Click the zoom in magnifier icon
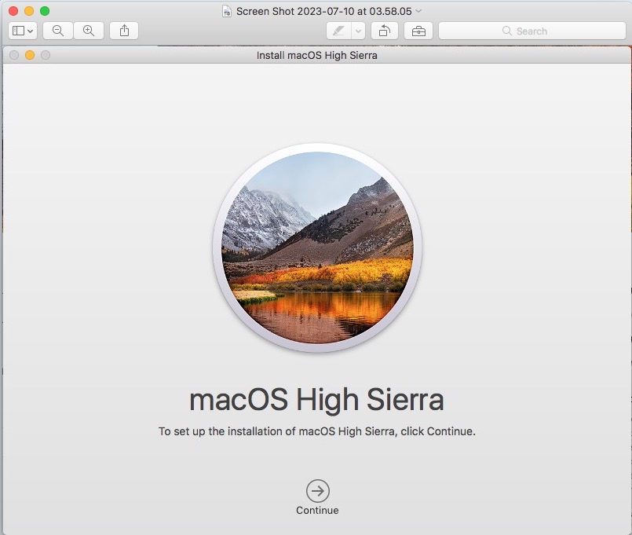The width and height of the screenshot is (632, 535). [89, 31]
